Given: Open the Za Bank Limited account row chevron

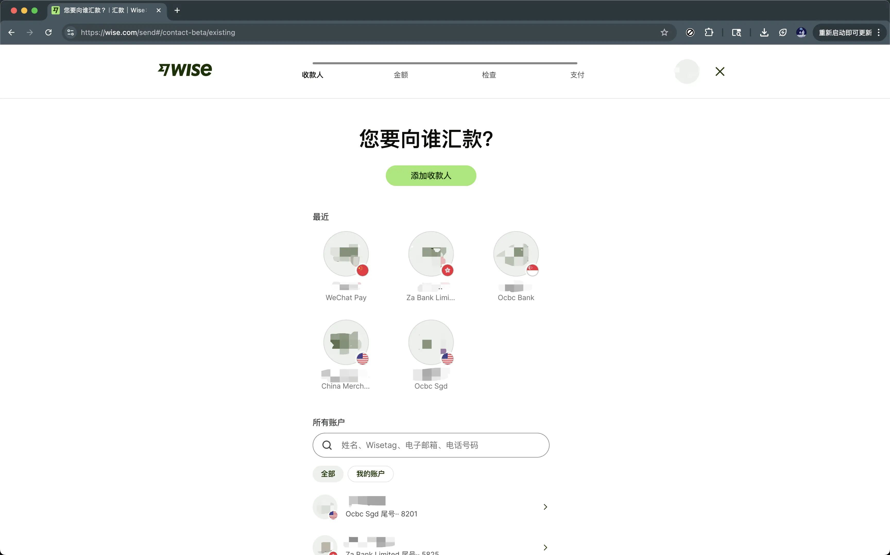Looking at the screenshot, I should (545, 547).
